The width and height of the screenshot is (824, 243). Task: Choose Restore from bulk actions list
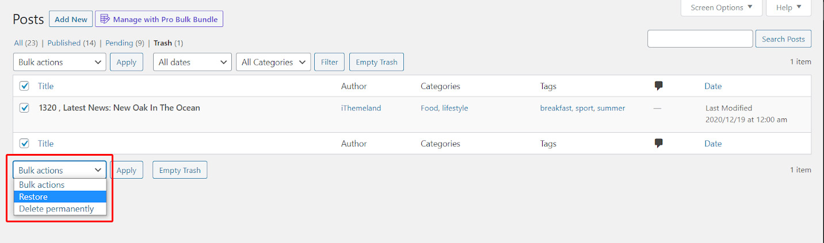[x=60, y=196]
